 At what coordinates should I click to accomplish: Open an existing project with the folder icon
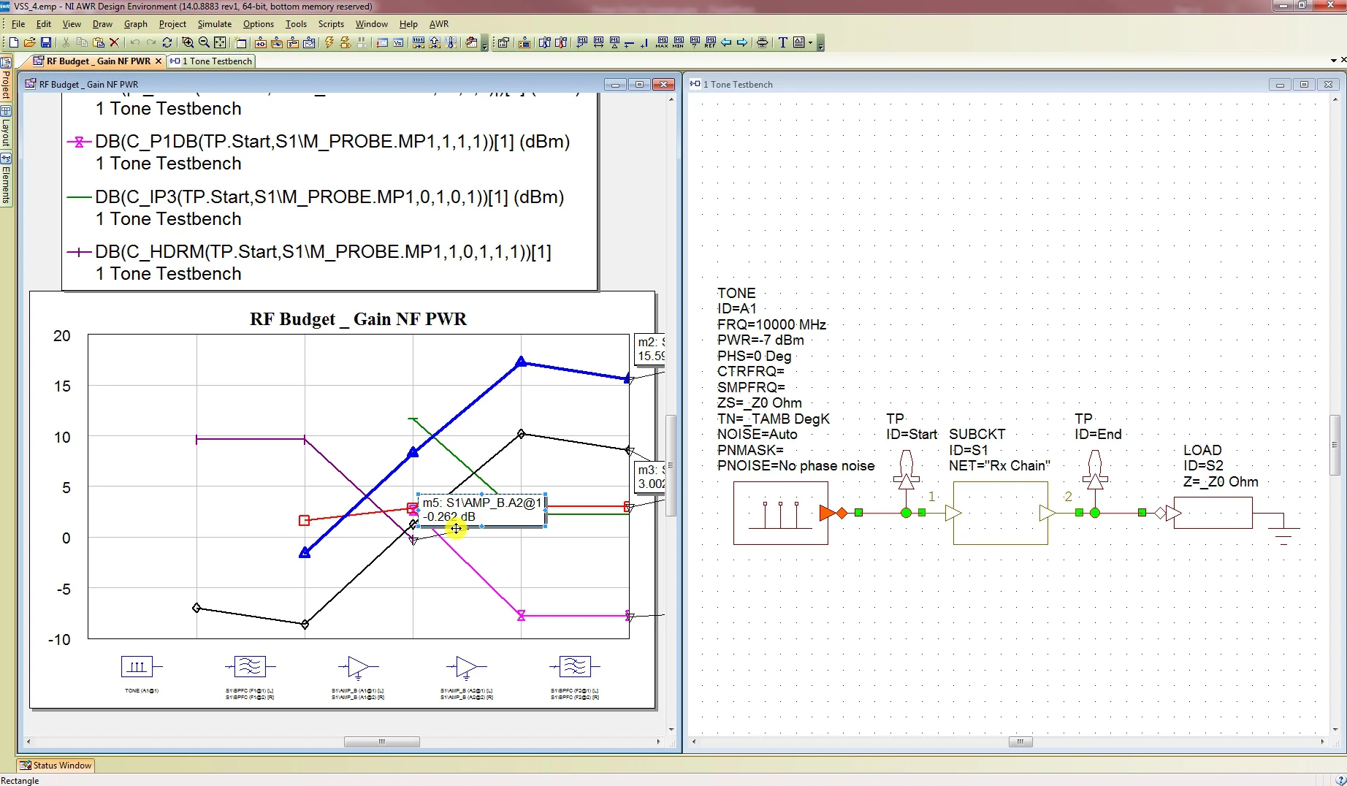tap(29, 42)
